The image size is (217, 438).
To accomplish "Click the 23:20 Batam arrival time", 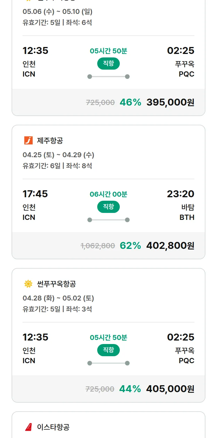I will [181, 194].
